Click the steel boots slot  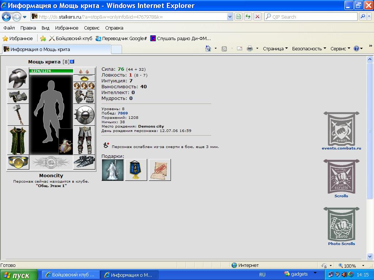click(84, 162)
